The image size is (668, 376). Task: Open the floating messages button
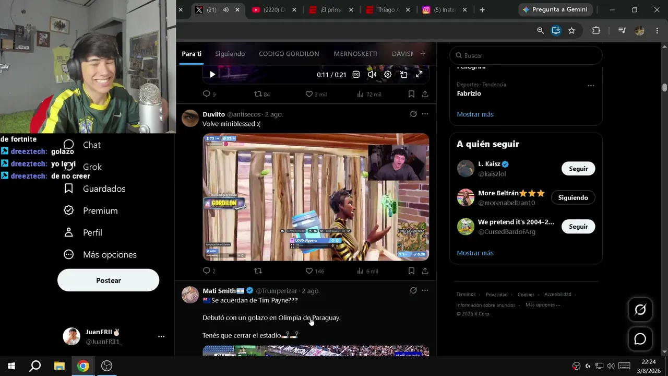640,339
